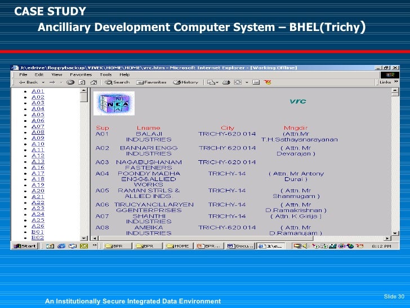Select the BALAJI INDUSTRIES cell
The height and width of the screenshot is (308, 410).
149,137
